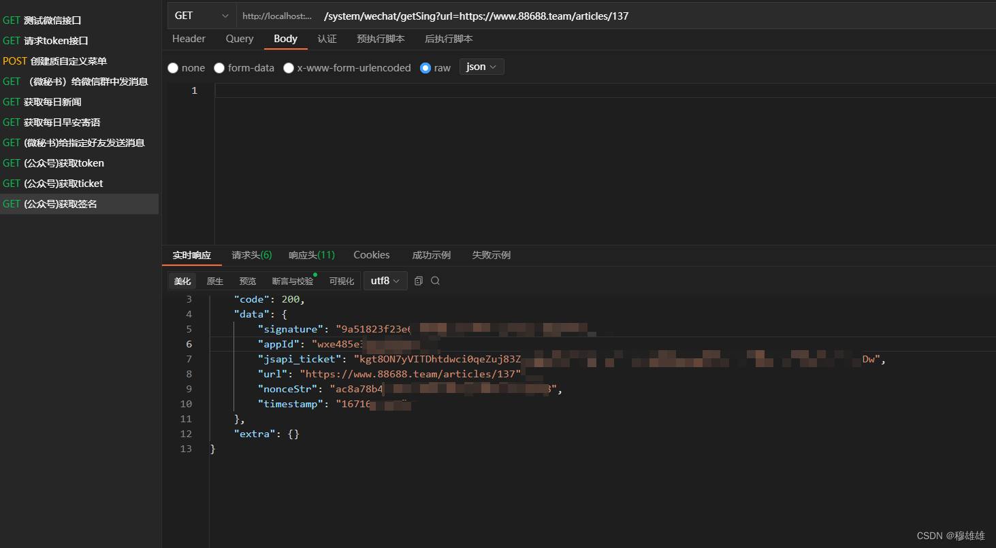Screen dimensions: 996x548
Task: Select the (公众号)获取签名 request
Action: point(79,204)
